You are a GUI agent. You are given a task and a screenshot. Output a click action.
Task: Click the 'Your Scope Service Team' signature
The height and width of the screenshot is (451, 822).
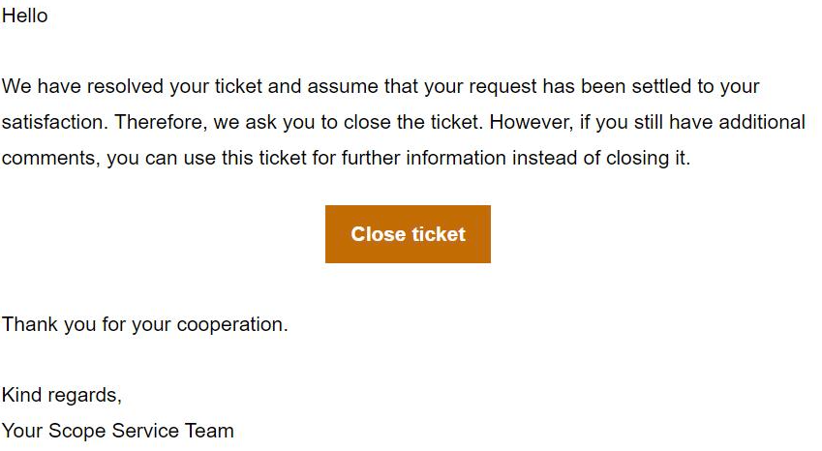[117, 431]
